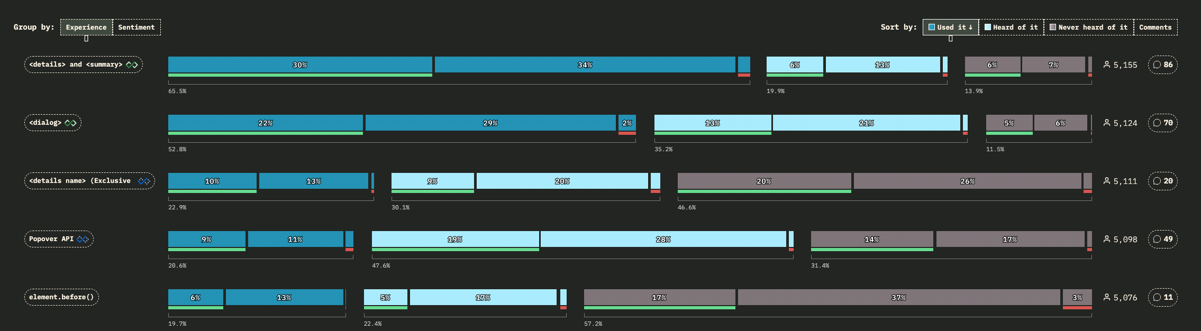Viewport: 1201px width, 331px height.
Task: Click the 37% gray bar segment for element.before()
Action: coord(898,297)
